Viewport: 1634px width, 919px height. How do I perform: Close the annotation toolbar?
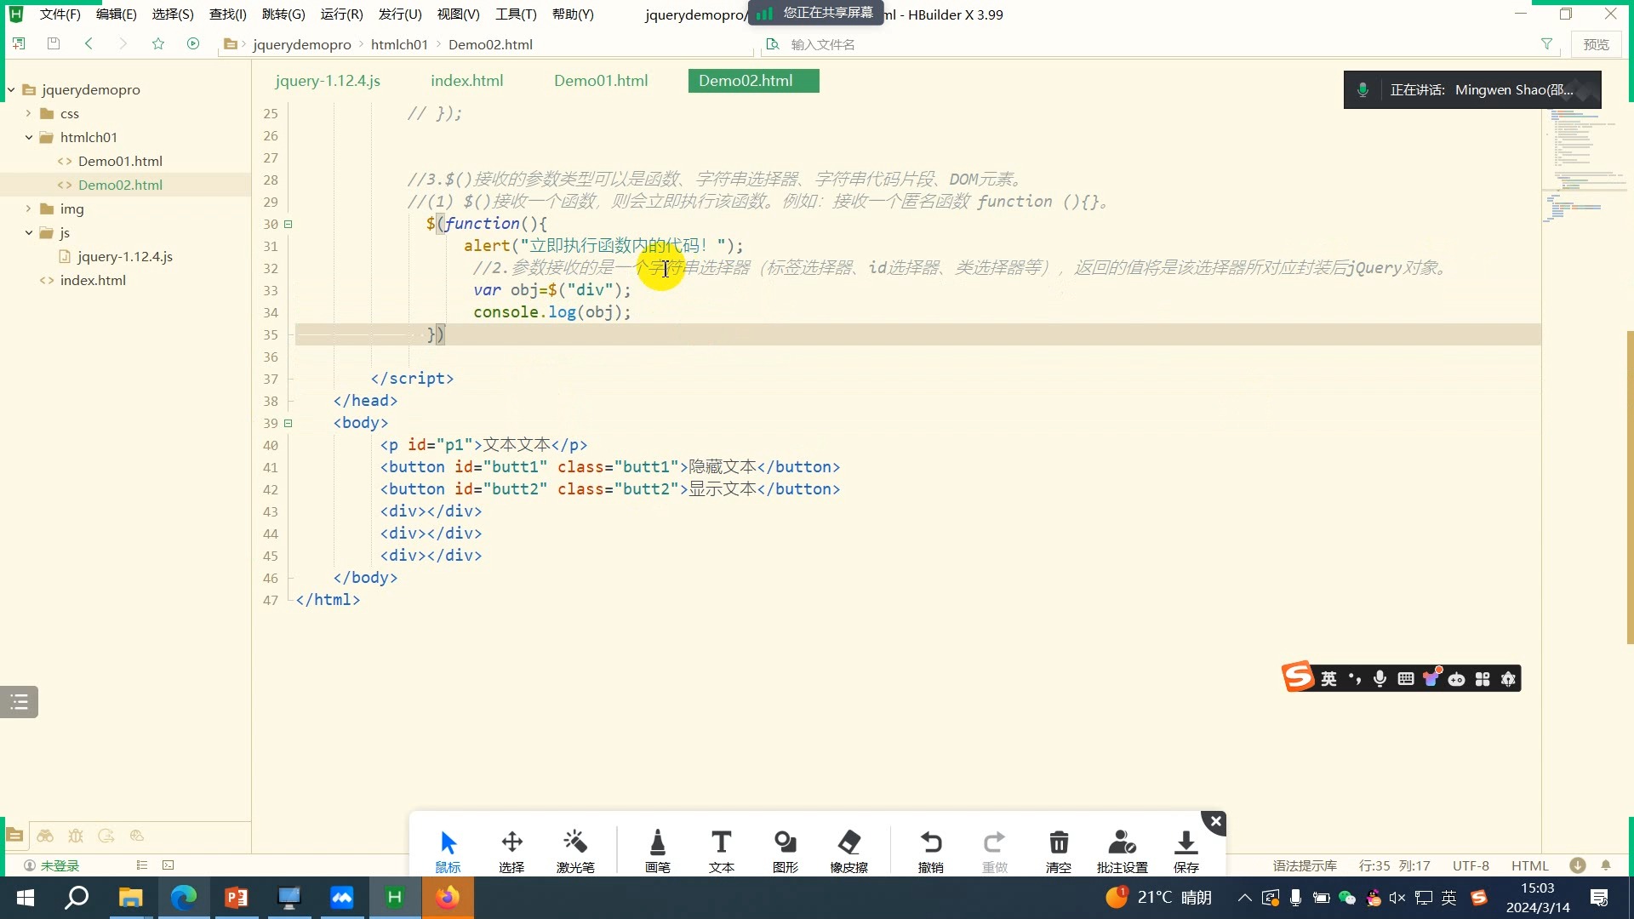[1214, 822]
